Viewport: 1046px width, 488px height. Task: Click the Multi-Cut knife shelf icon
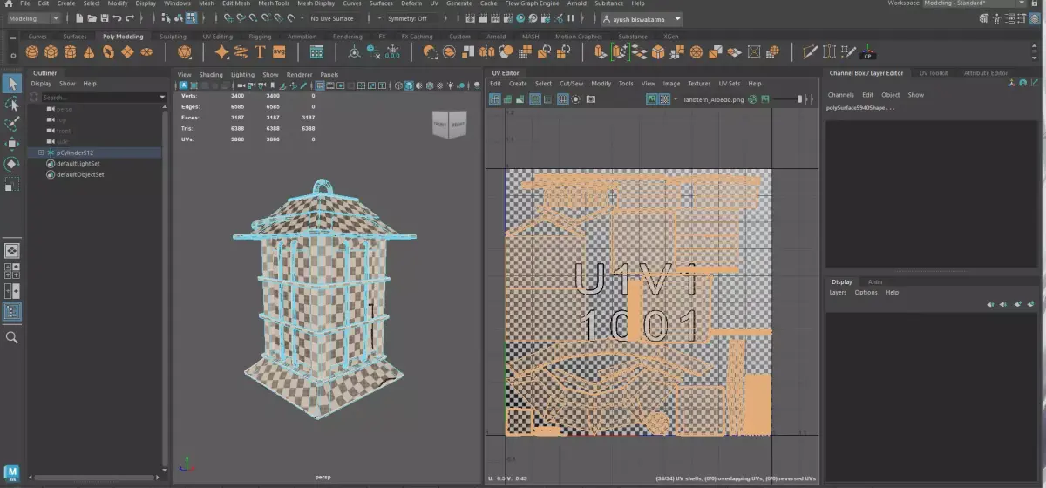point(811,52)
